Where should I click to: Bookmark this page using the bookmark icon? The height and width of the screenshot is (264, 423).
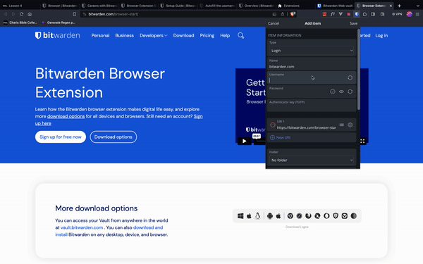click(x=75, y=14)
